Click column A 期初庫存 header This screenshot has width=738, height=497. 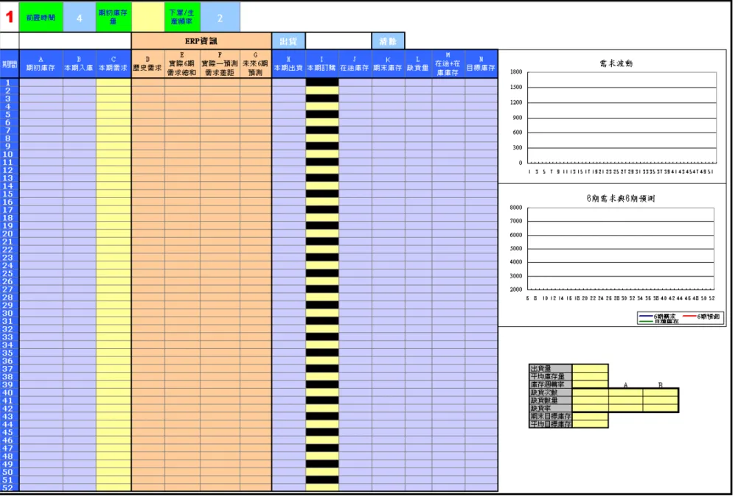pos(41,64)
